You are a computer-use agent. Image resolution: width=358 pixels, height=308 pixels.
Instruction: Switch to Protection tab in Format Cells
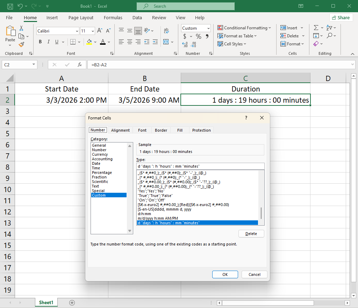coord(201,130)
